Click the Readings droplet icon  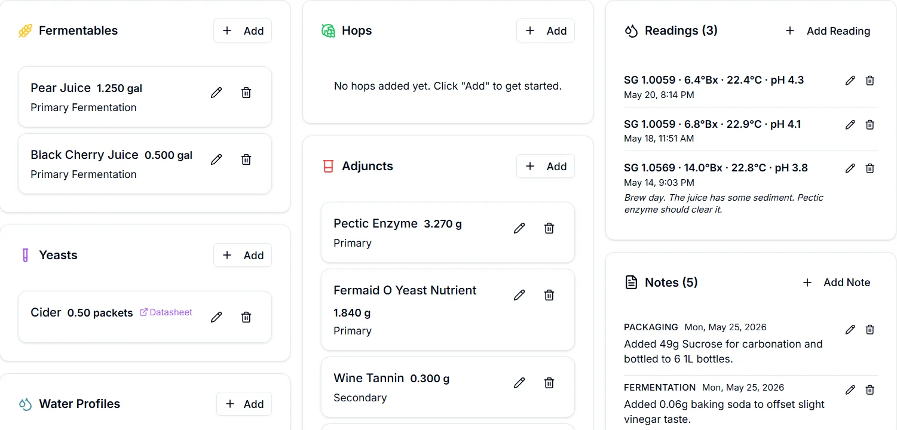pyautogui.click(x=631, y=31)
